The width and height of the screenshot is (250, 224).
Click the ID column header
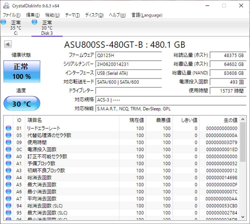point(19,120)
